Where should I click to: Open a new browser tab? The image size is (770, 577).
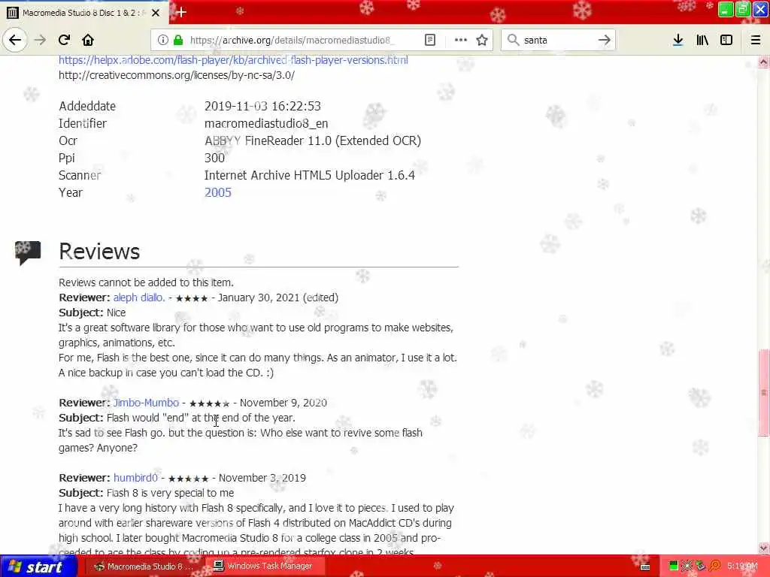(x=180, y=12)
